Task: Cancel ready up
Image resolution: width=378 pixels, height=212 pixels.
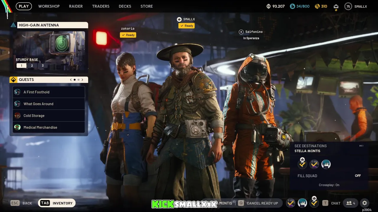Action: (x=262, y=203)
